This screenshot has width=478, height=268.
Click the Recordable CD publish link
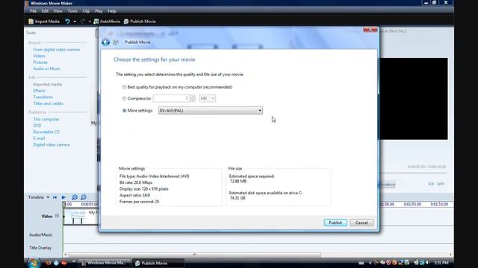tap(46, 132)
